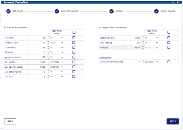
Task: Click the Gas loss stepper arrows
Action: click(48, 77)
